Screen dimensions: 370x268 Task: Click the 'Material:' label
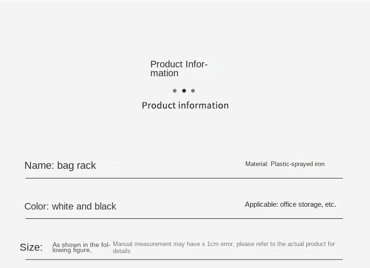[257, 164]
